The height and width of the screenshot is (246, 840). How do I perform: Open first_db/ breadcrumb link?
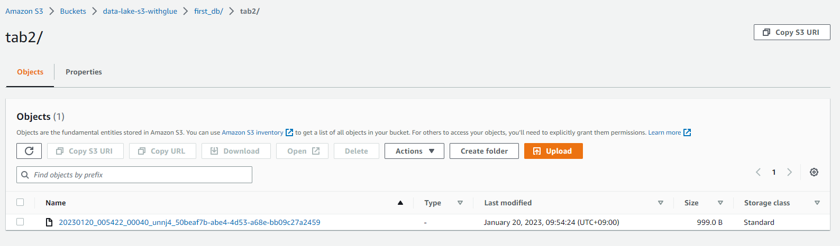click(208, 11)
